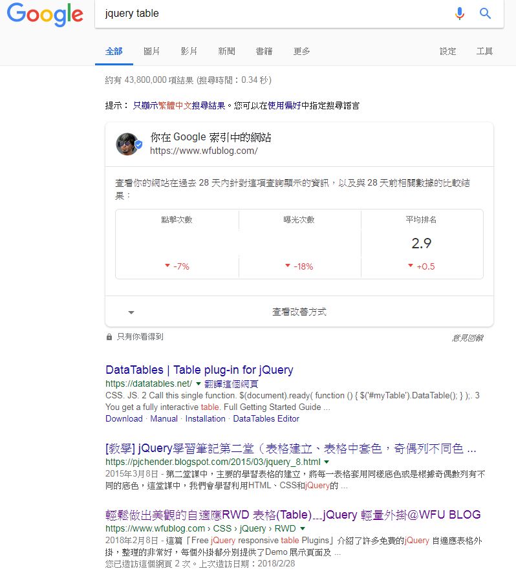The image size is (516, 571).
Task: Open dropdown arrow after wfublog.com › RWD breadcrumb
Action: coord(302,528)
